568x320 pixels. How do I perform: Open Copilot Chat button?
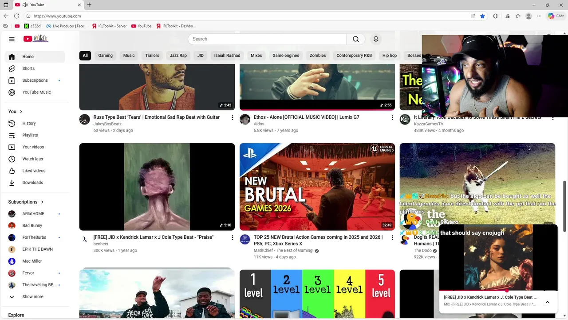pyautogui.click(x=556, y=16)
